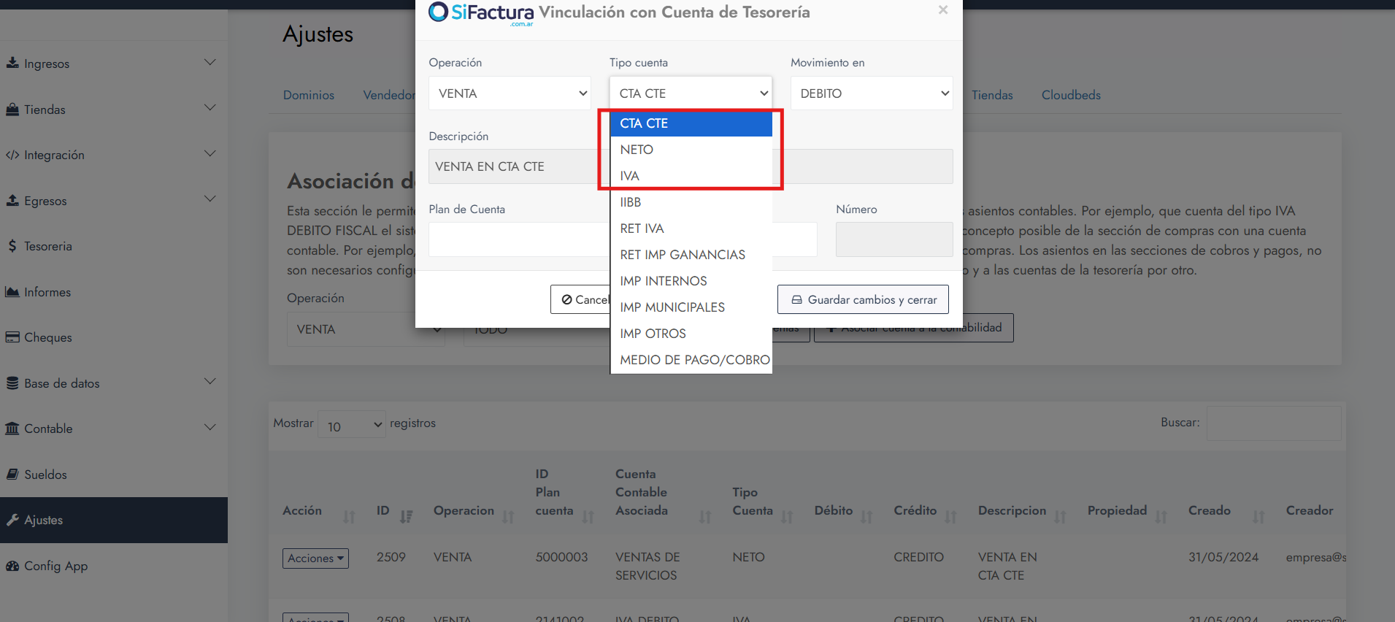1395x622 pixels.
Task: Click the Contable bank building icon
Action: tap(12, 429)
